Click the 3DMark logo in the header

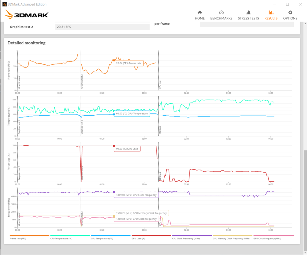[26, 15]
